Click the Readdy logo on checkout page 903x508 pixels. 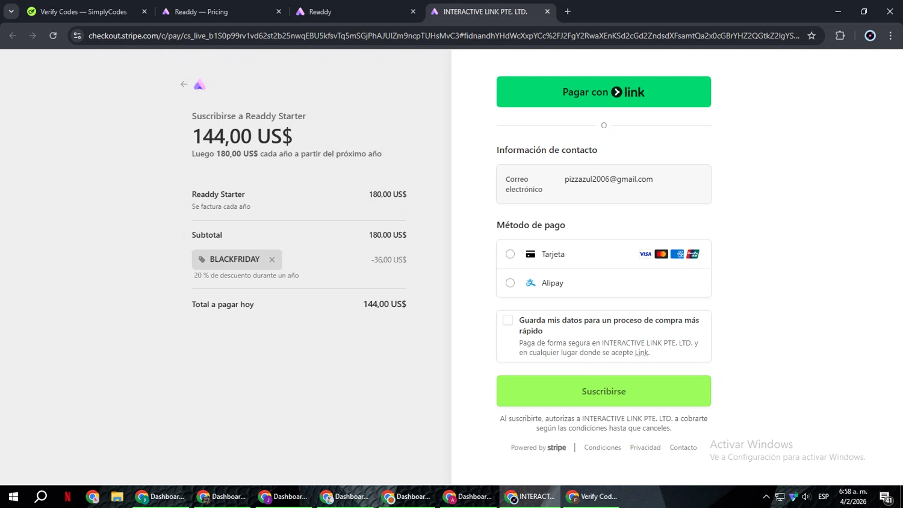pyautogui.click(x=199, y=85)
